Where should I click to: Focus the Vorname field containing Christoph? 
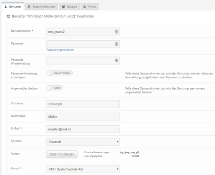[83, 104]
